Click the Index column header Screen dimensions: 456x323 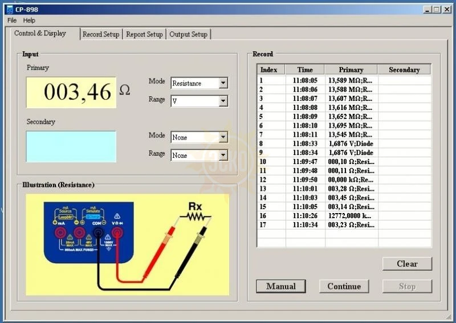click(271, 69)
